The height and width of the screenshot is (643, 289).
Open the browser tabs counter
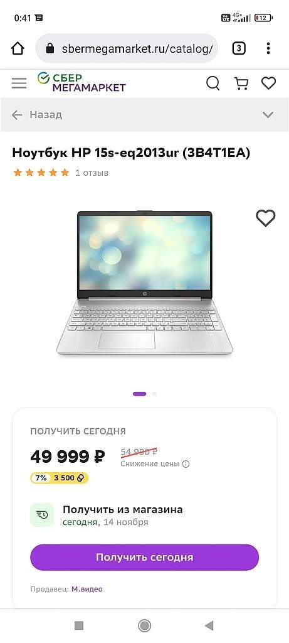pyautogui.click(x=239, y=49)
